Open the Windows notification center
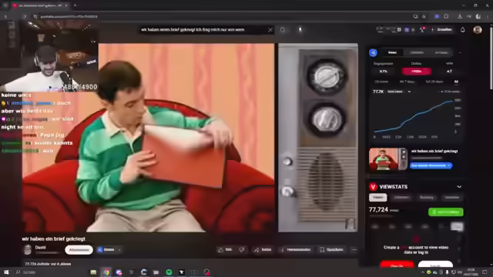The width and height of the screenshot is (493, 277). [485, 272]
